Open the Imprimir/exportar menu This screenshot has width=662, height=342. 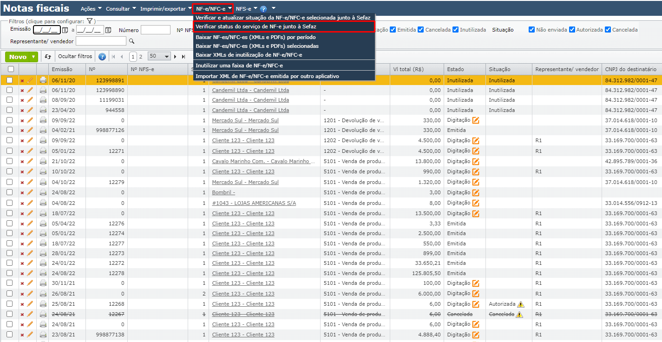165,9
